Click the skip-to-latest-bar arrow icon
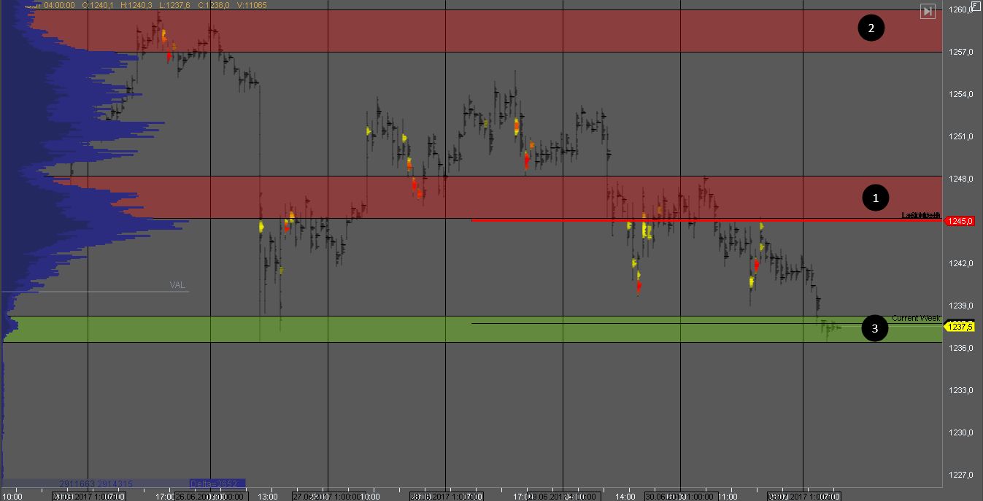Image resolution: width=983 pixels, height=501 pixels. (928, 11)
